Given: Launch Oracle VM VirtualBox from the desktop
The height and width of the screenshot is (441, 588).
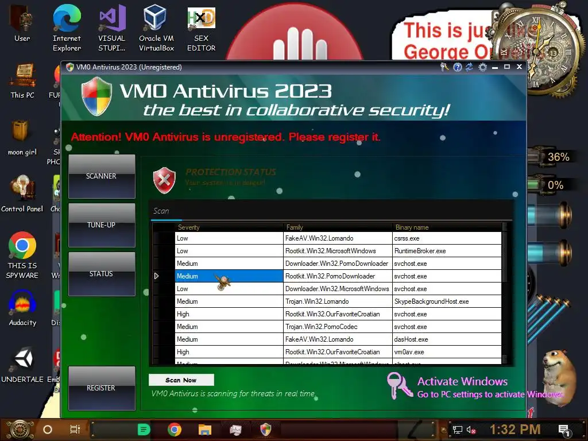Looking at the screenshot, I should point(156,27).
